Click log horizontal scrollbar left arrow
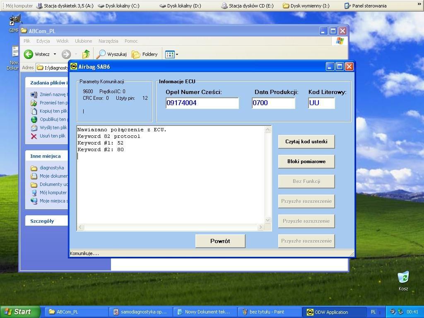424x318 pixels. 80,227
